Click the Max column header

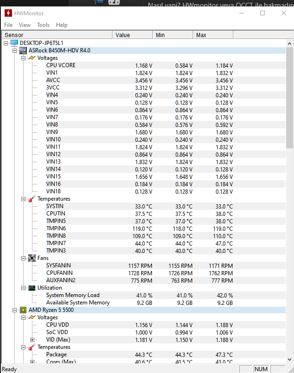pyautogui.click(x=213, y=35)
